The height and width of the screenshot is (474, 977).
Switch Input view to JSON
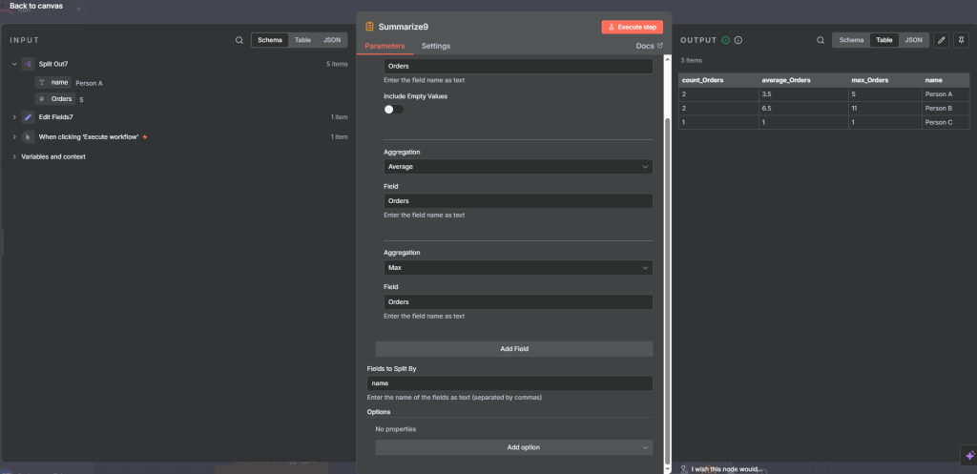click(332, 41)
